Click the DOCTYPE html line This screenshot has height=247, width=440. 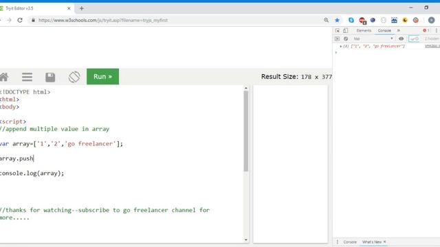25,92
